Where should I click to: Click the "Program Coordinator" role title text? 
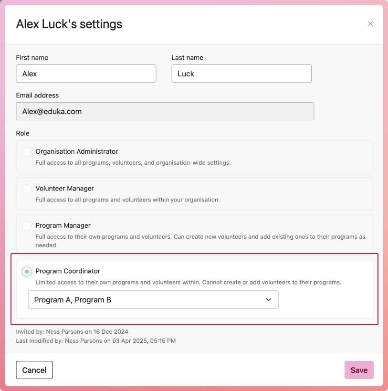(68, 271)
